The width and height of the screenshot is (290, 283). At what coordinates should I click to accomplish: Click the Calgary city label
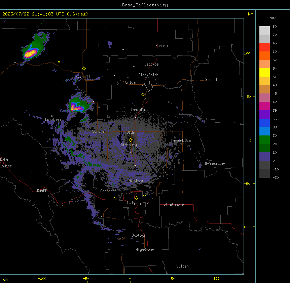coord(134,203)
